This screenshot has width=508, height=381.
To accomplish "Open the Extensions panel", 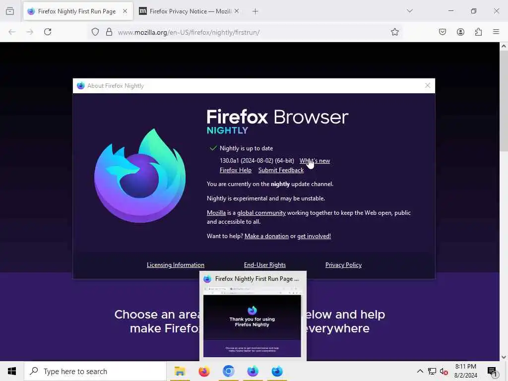I will (x=478, y=32).
